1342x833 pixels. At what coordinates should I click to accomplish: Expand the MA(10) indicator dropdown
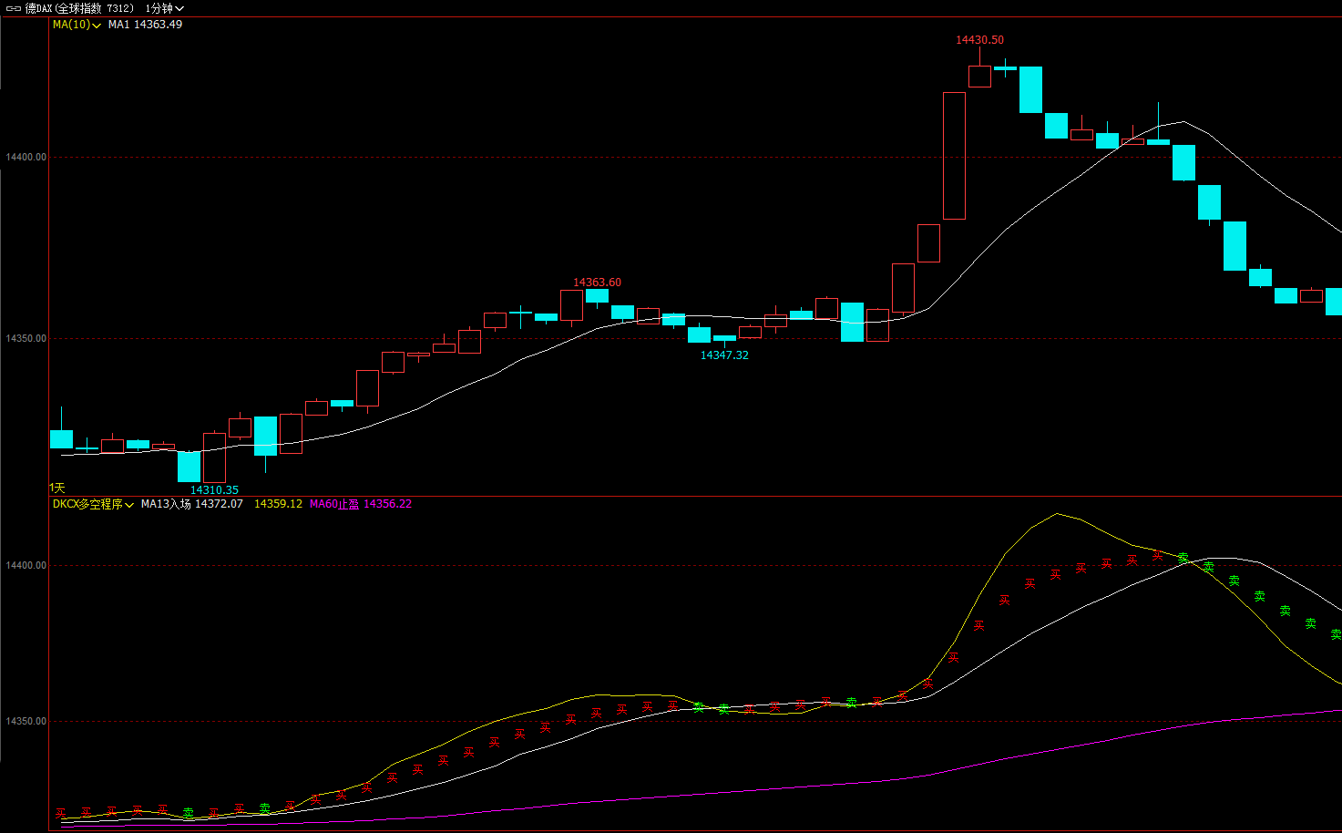click(x=77, y=25)
